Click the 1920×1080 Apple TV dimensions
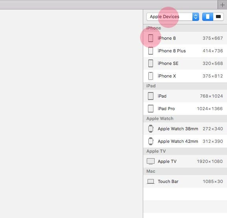Screen dimensions: 227x218 pos(210,161)
